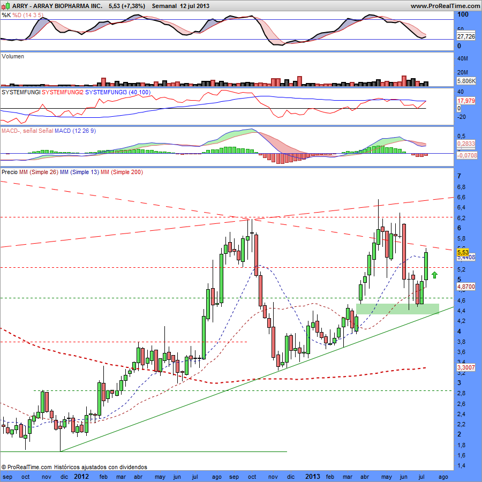
Task: Click the -20 indicator axis label
Action: coord(461,117)
